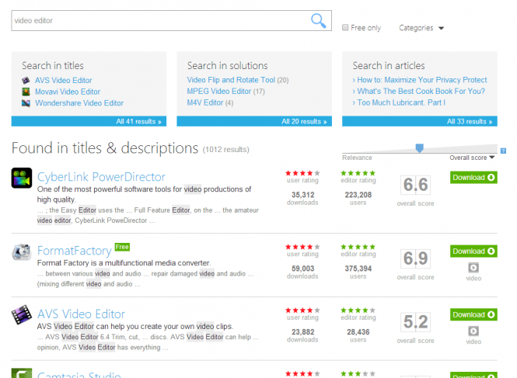Image resolution: width=517 pixels, height=378 pixels.
Task: Expand the Categories dropdown
Action: [421, 28]
